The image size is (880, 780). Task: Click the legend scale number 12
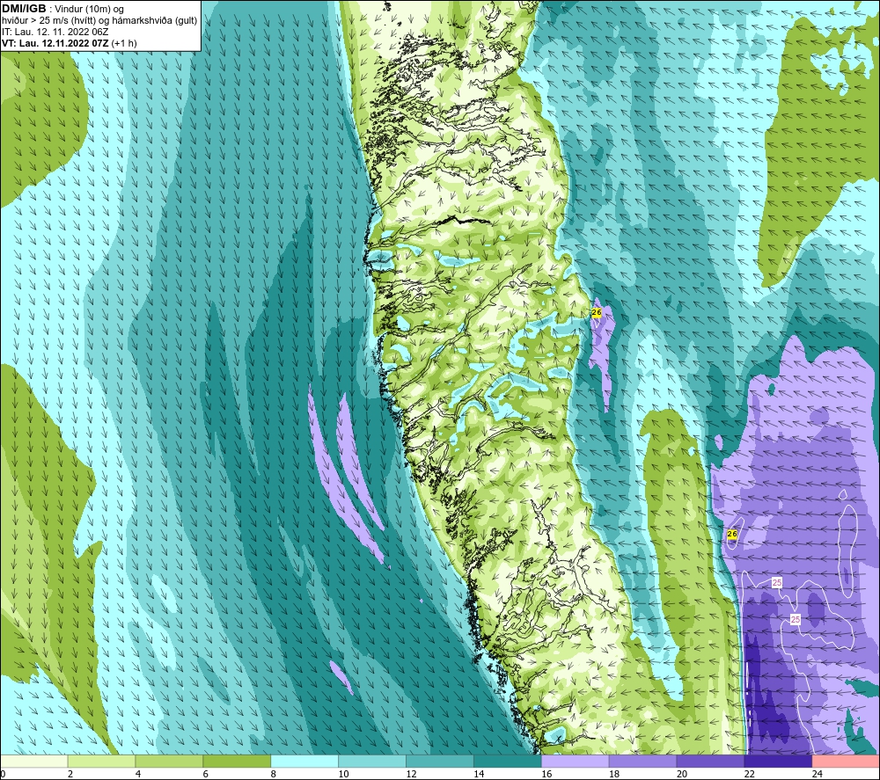click(x=411, y=774)
